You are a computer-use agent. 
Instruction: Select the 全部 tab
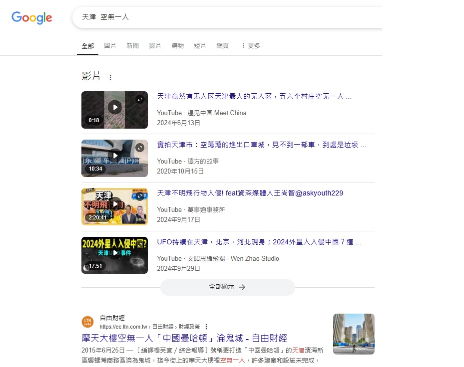87,46
